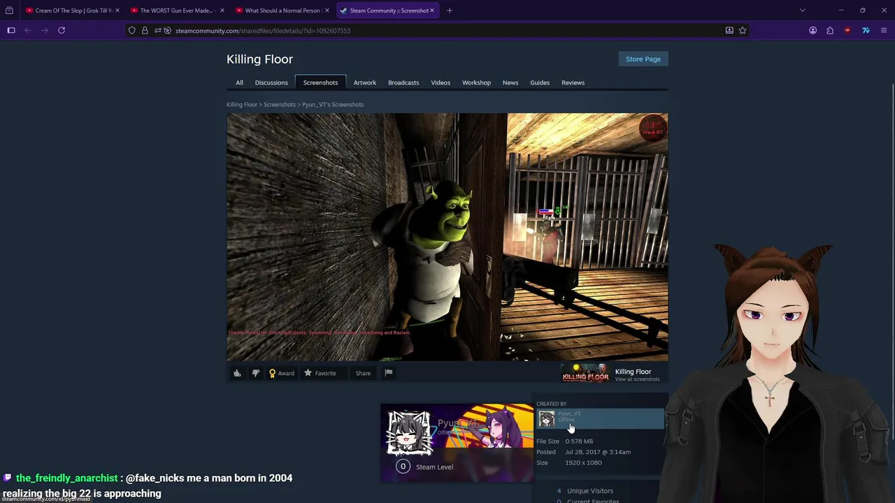Open creator Pyun_VT profile entry
Image resolution: width=895 pixels, height=503 pixels.
[x=600, y=418]
